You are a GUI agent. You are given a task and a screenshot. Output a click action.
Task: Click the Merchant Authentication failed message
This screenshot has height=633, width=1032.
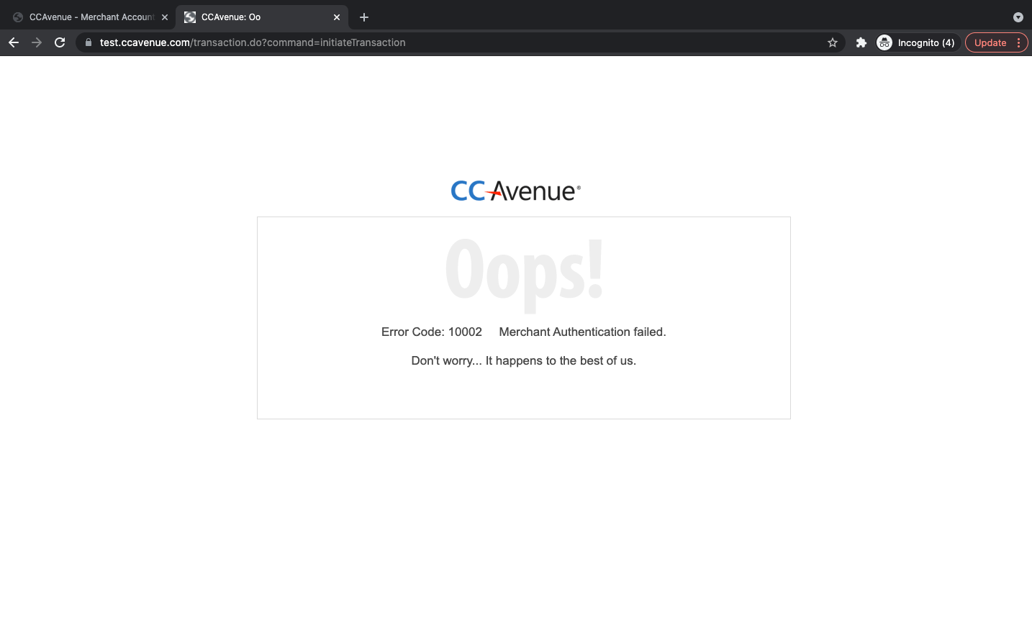pos(582,332)
